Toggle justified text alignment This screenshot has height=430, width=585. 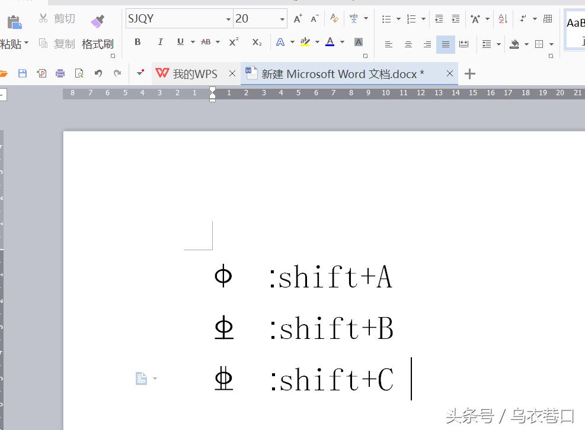click(445, 44)
